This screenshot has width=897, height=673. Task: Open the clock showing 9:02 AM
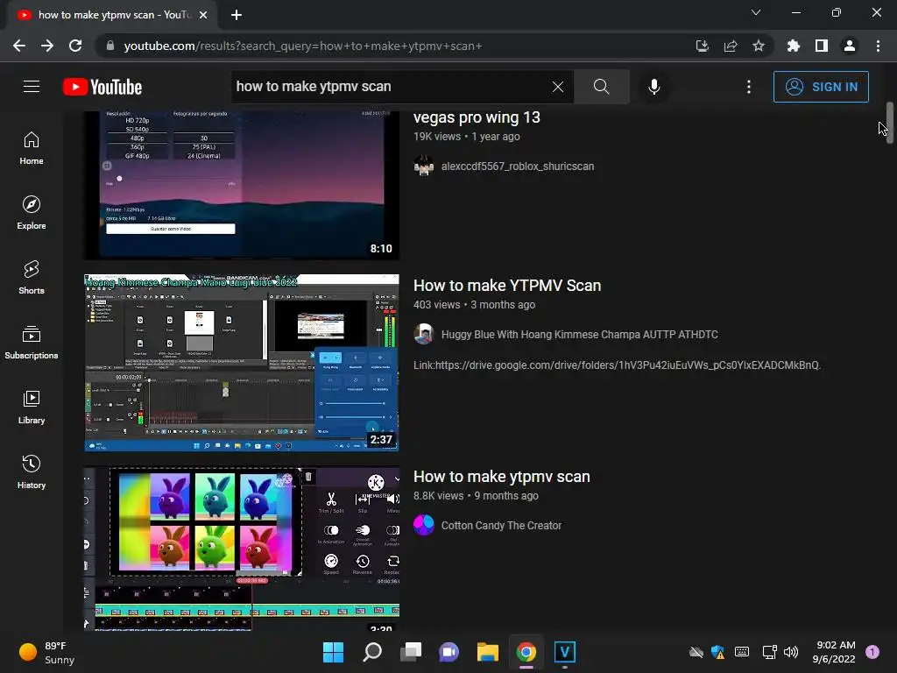[834, 652]
